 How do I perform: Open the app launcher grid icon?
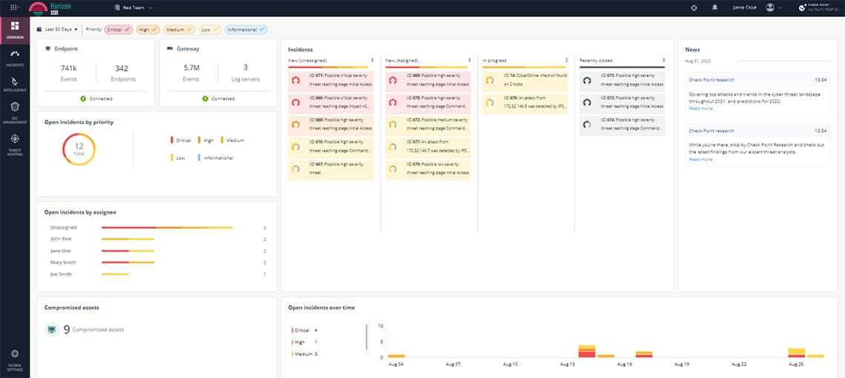pos(14,7)
